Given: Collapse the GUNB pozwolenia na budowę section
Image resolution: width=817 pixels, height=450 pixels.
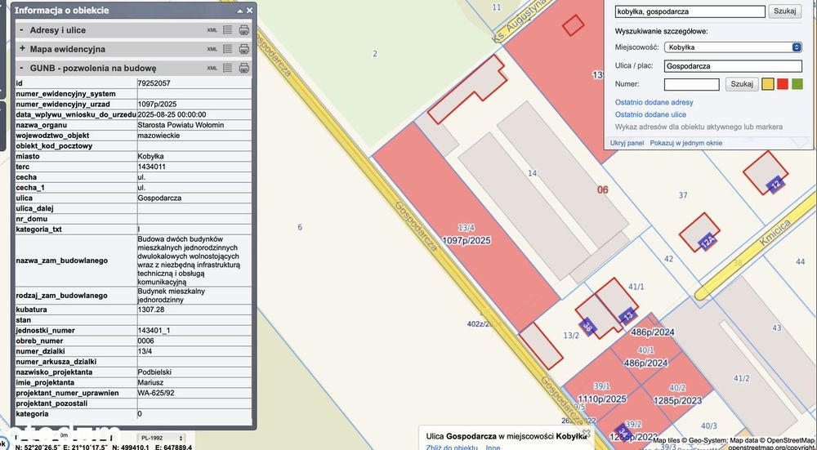Looking at the screenshot, I should tap(22, 68).
